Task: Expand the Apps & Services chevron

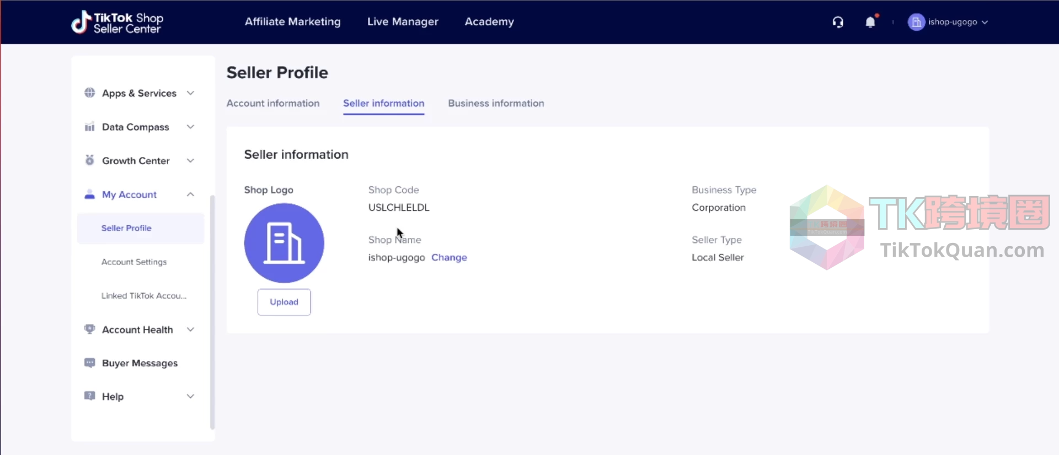Action: pos(190,93)
